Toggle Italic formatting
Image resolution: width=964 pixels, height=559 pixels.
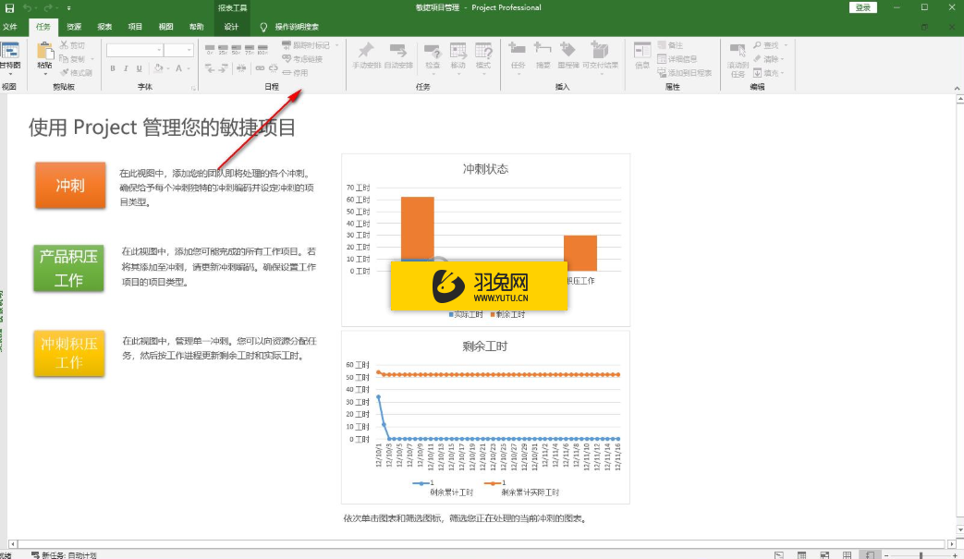pyautogui.click(x=126, y=68)
